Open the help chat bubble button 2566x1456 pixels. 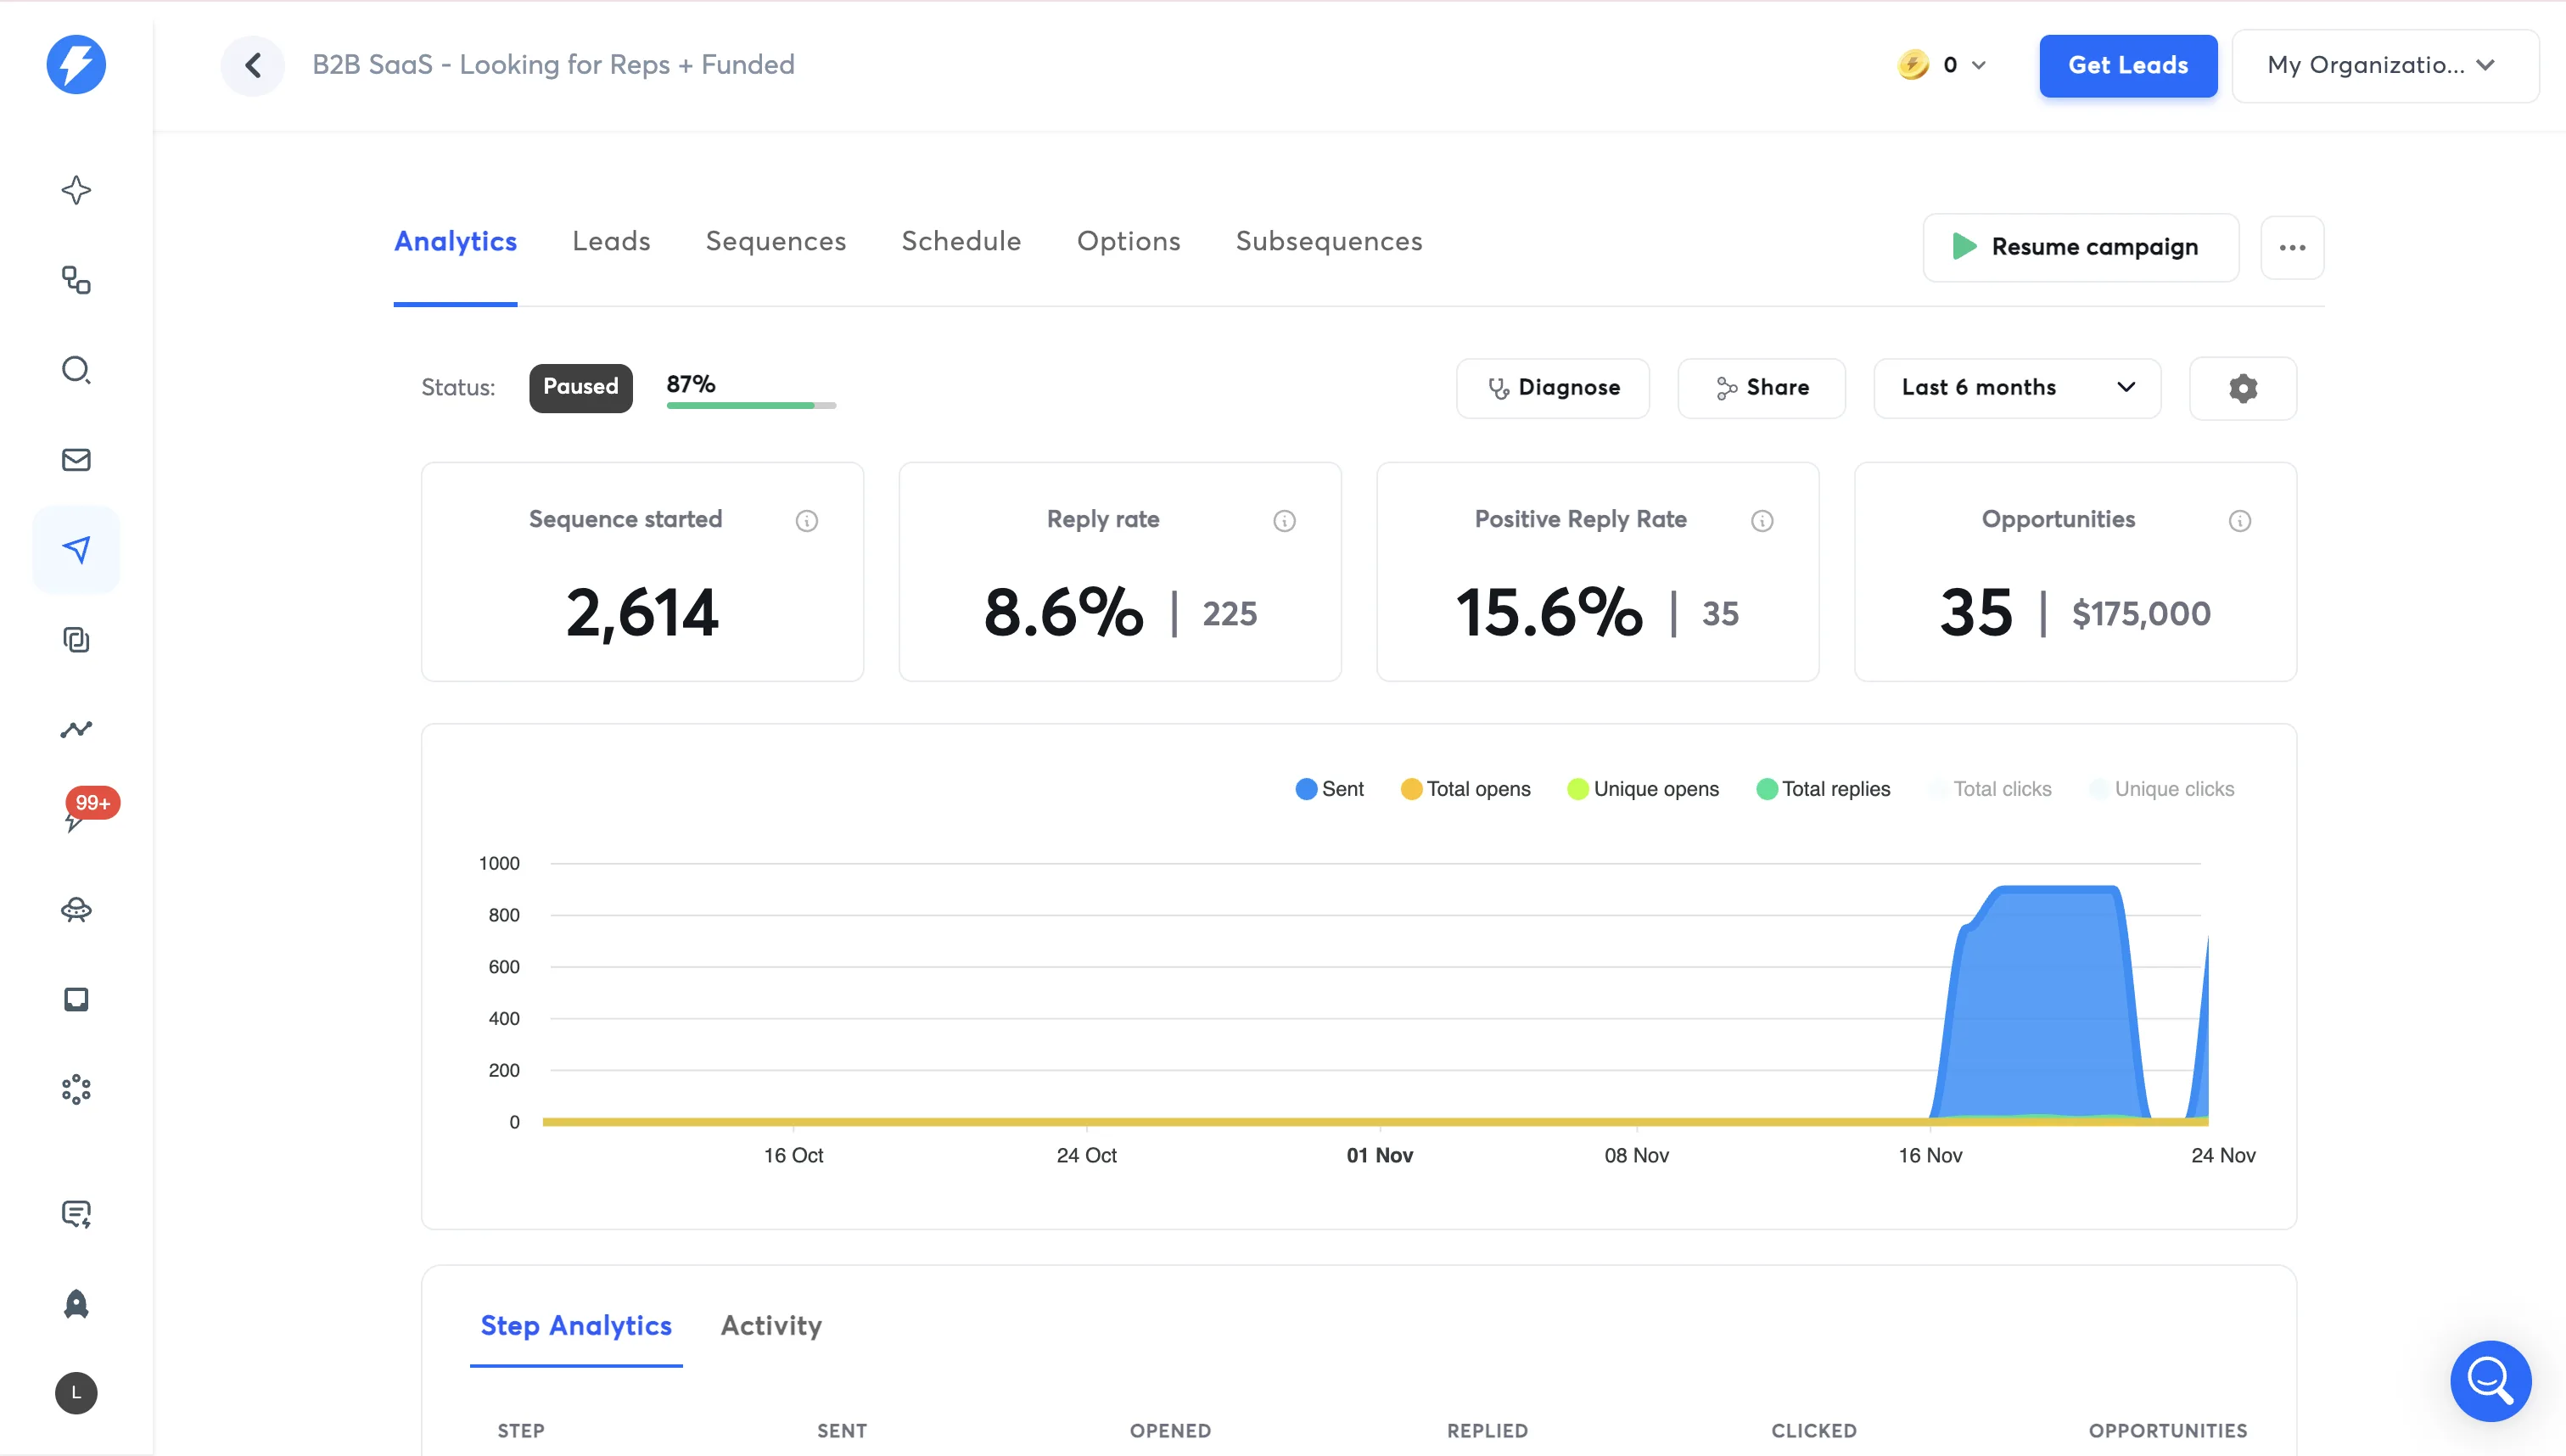[x=2490, y=1380]
